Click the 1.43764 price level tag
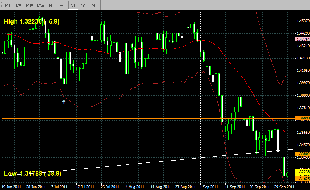Viewport: 310px width, 190px height. click(302, 40)
